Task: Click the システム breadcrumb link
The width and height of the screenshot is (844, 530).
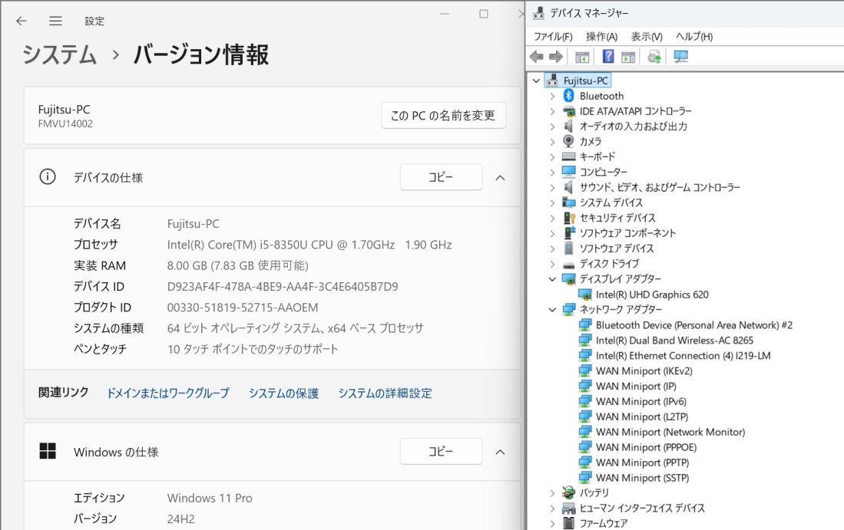Action: tap(59, 54)
